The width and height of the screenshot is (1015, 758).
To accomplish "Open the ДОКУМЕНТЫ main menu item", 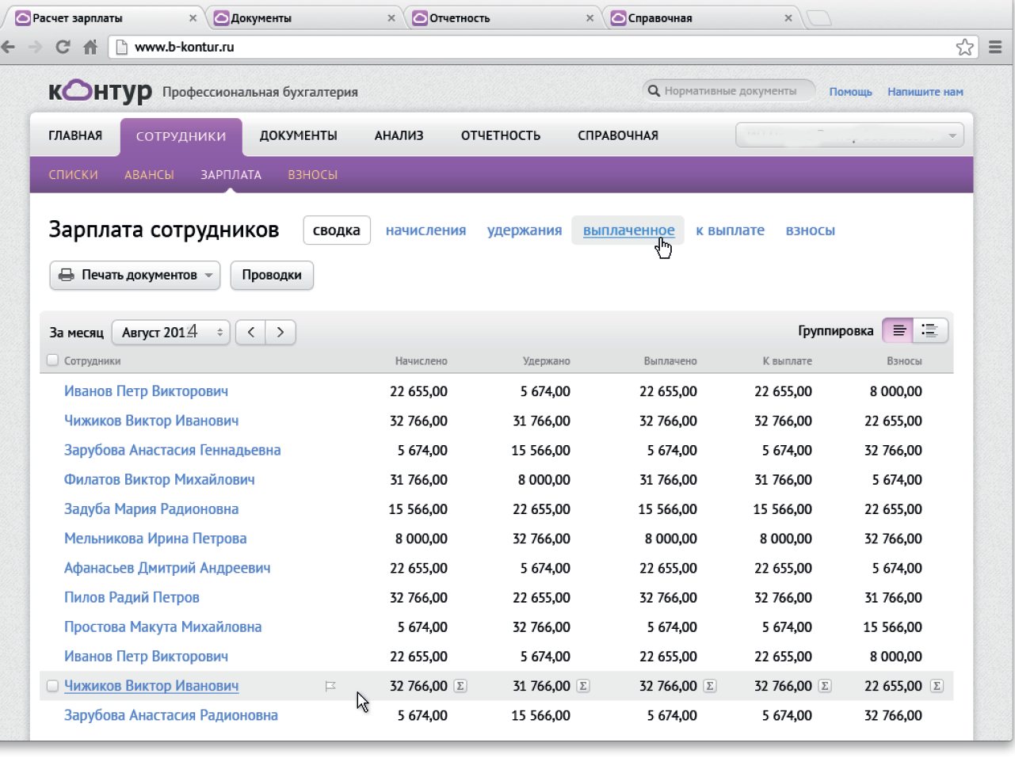I will tap(299, 135).
